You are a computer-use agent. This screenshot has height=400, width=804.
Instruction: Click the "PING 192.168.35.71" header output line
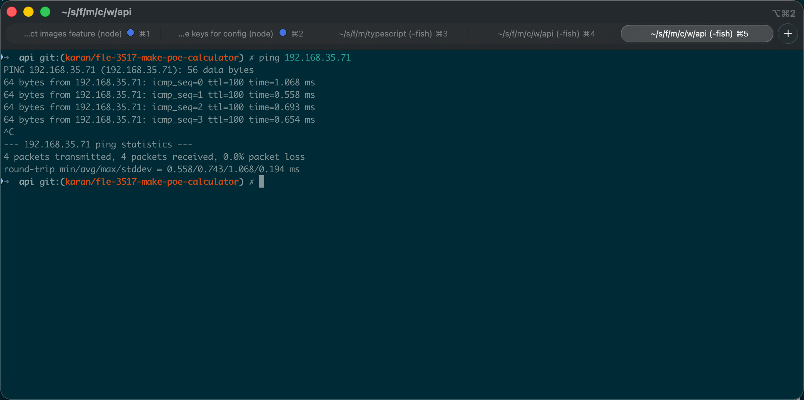tap(128, 70)
